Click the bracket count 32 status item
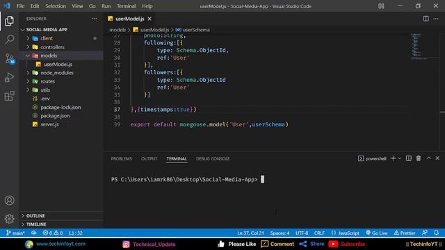 [x=76, y=233]
